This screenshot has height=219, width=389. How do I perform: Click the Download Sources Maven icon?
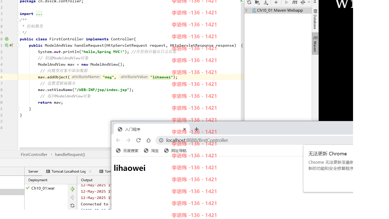(x=266, y=2)
